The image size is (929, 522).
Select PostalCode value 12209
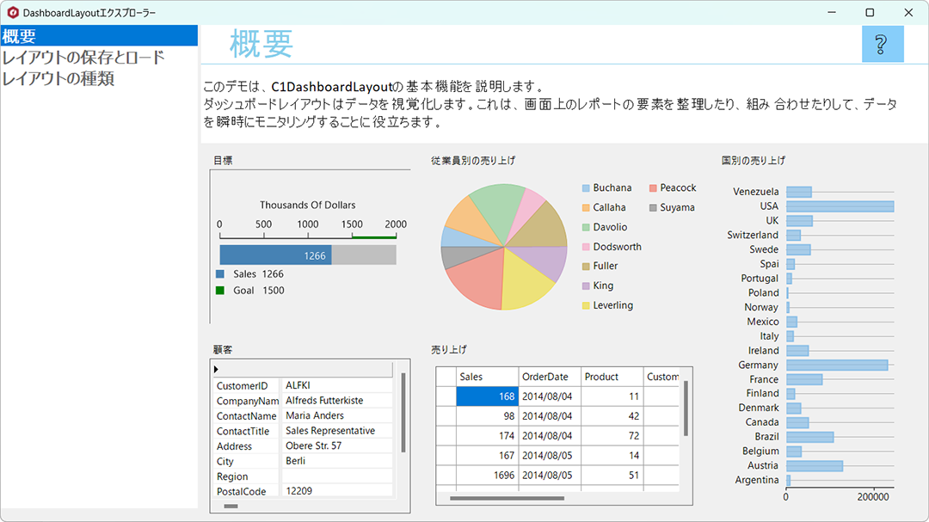click(337, 491)
